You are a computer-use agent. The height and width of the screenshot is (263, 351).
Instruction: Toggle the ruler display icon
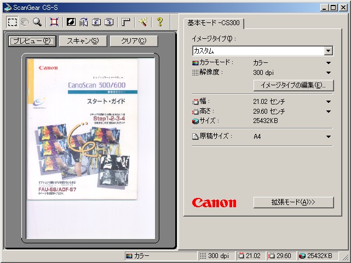(x=125, y=22)
